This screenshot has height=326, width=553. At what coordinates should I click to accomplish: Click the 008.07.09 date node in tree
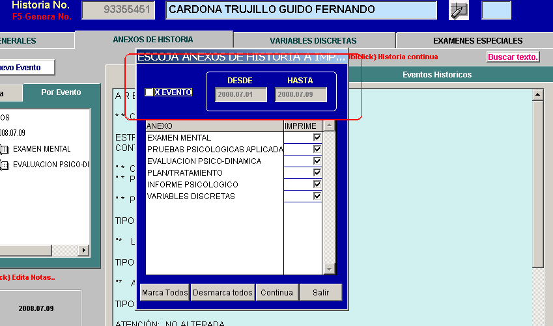12,133
